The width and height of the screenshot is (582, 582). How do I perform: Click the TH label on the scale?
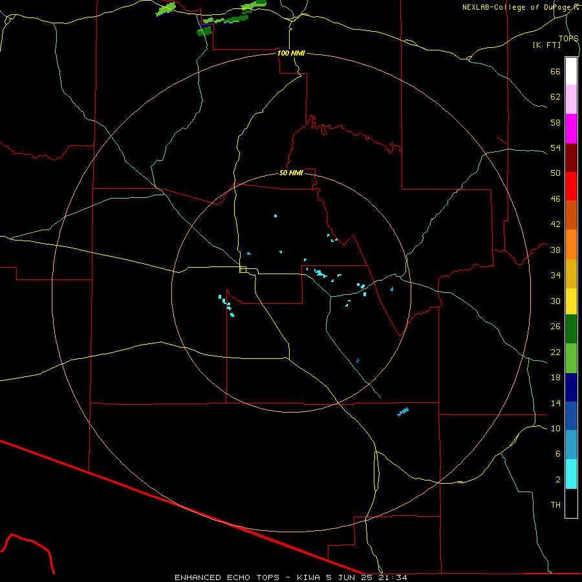coord(555,505)
